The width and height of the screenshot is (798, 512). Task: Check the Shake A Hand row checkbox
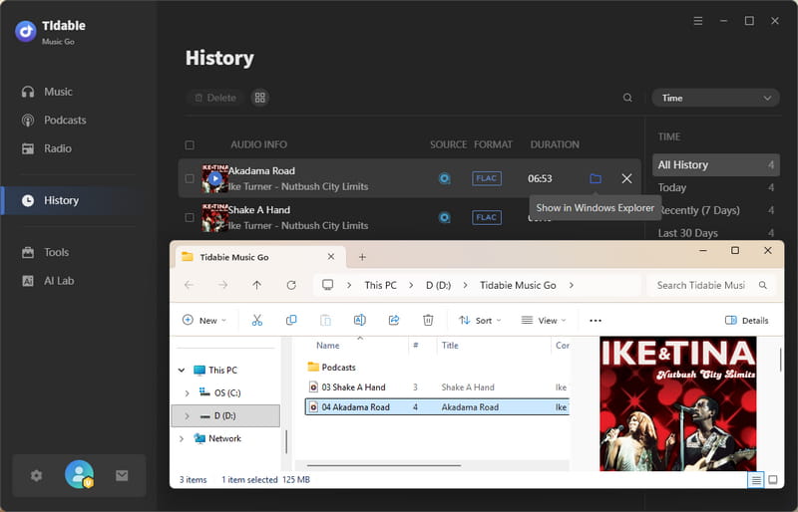coord(190,217)
